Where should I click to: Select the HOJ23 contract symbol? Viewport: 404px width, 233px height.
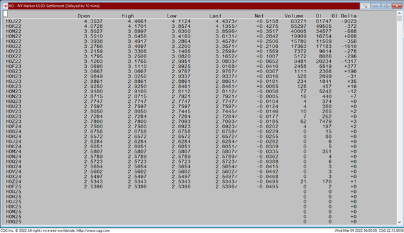pos(14,82)
